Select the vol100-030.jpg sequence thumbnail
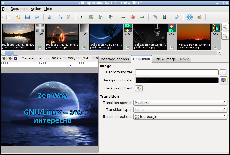Image resolution: width=230 pixels, height=155 pixels. click(106, 37)
